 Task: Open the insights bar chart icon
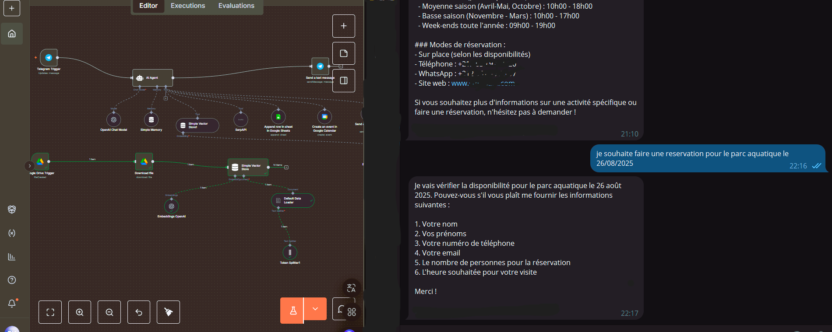tap(12, 257)
